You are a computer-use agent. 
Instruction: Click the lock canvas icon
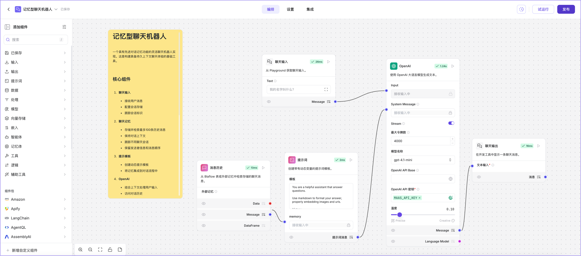pyautogui.click(x=110, y=250)
